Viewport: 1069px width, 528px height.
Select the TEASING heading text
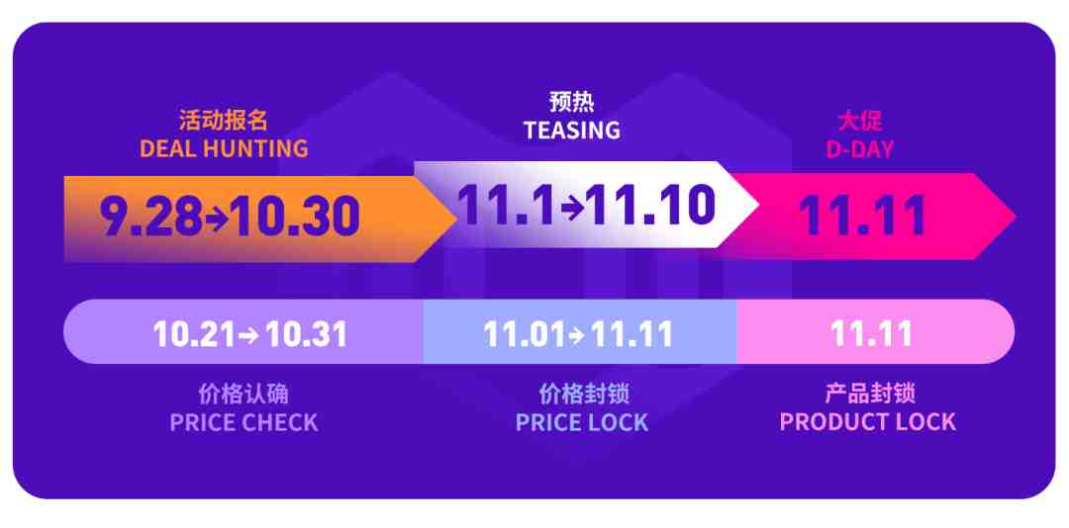(572, 131)
